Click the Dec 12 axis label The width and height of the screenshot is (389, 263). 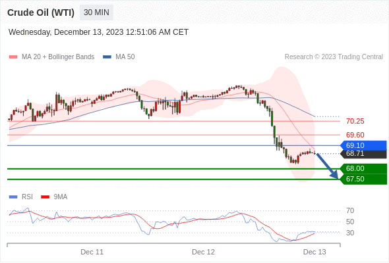tap(204, 252)
